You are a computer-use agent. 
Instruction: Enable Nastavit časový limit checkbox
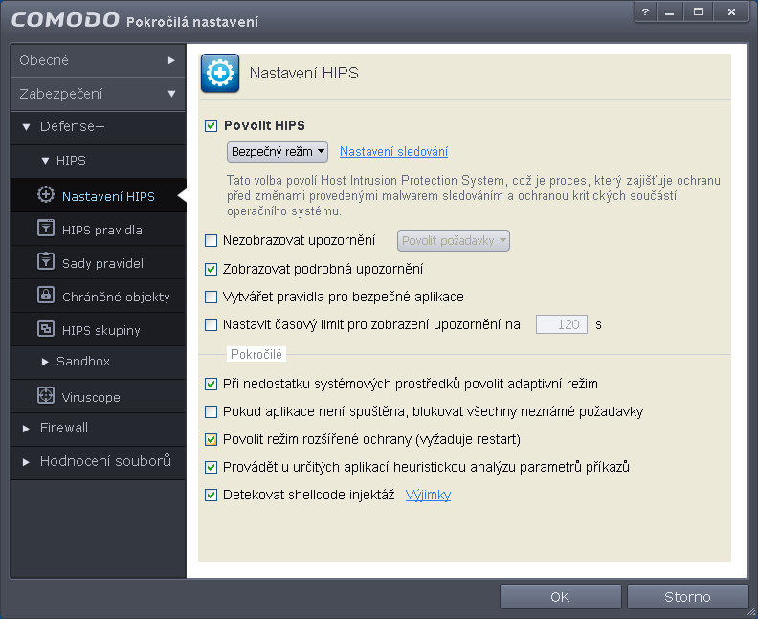click(211, 324)
